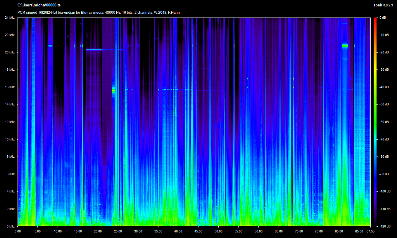Select the 24 kHz frequency axis label
The width and height of the screenshot is (397, 238).
[x=9, y=18]
